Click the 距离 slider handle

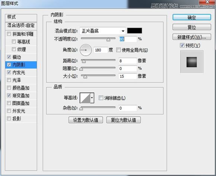(84, 61)
